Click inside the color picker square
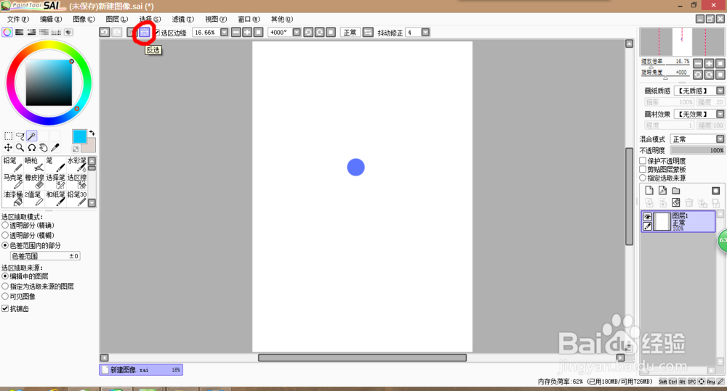Viewport: 727px width, 391px height. 49,83
